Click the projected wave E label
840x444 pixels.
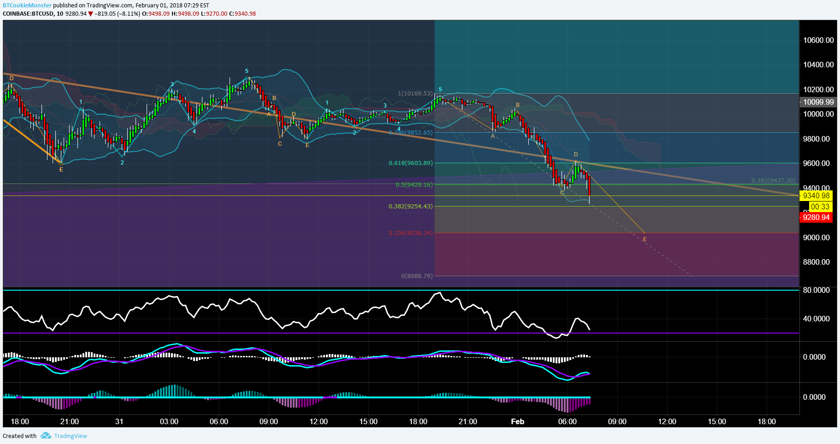pos(645,239)
